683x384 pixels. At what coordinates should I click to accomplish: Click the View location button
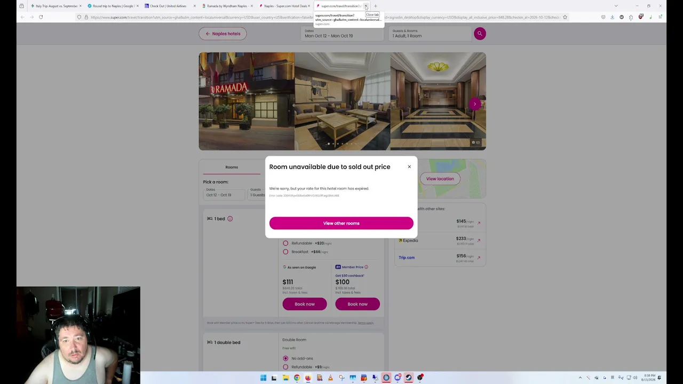click(440, 179)
